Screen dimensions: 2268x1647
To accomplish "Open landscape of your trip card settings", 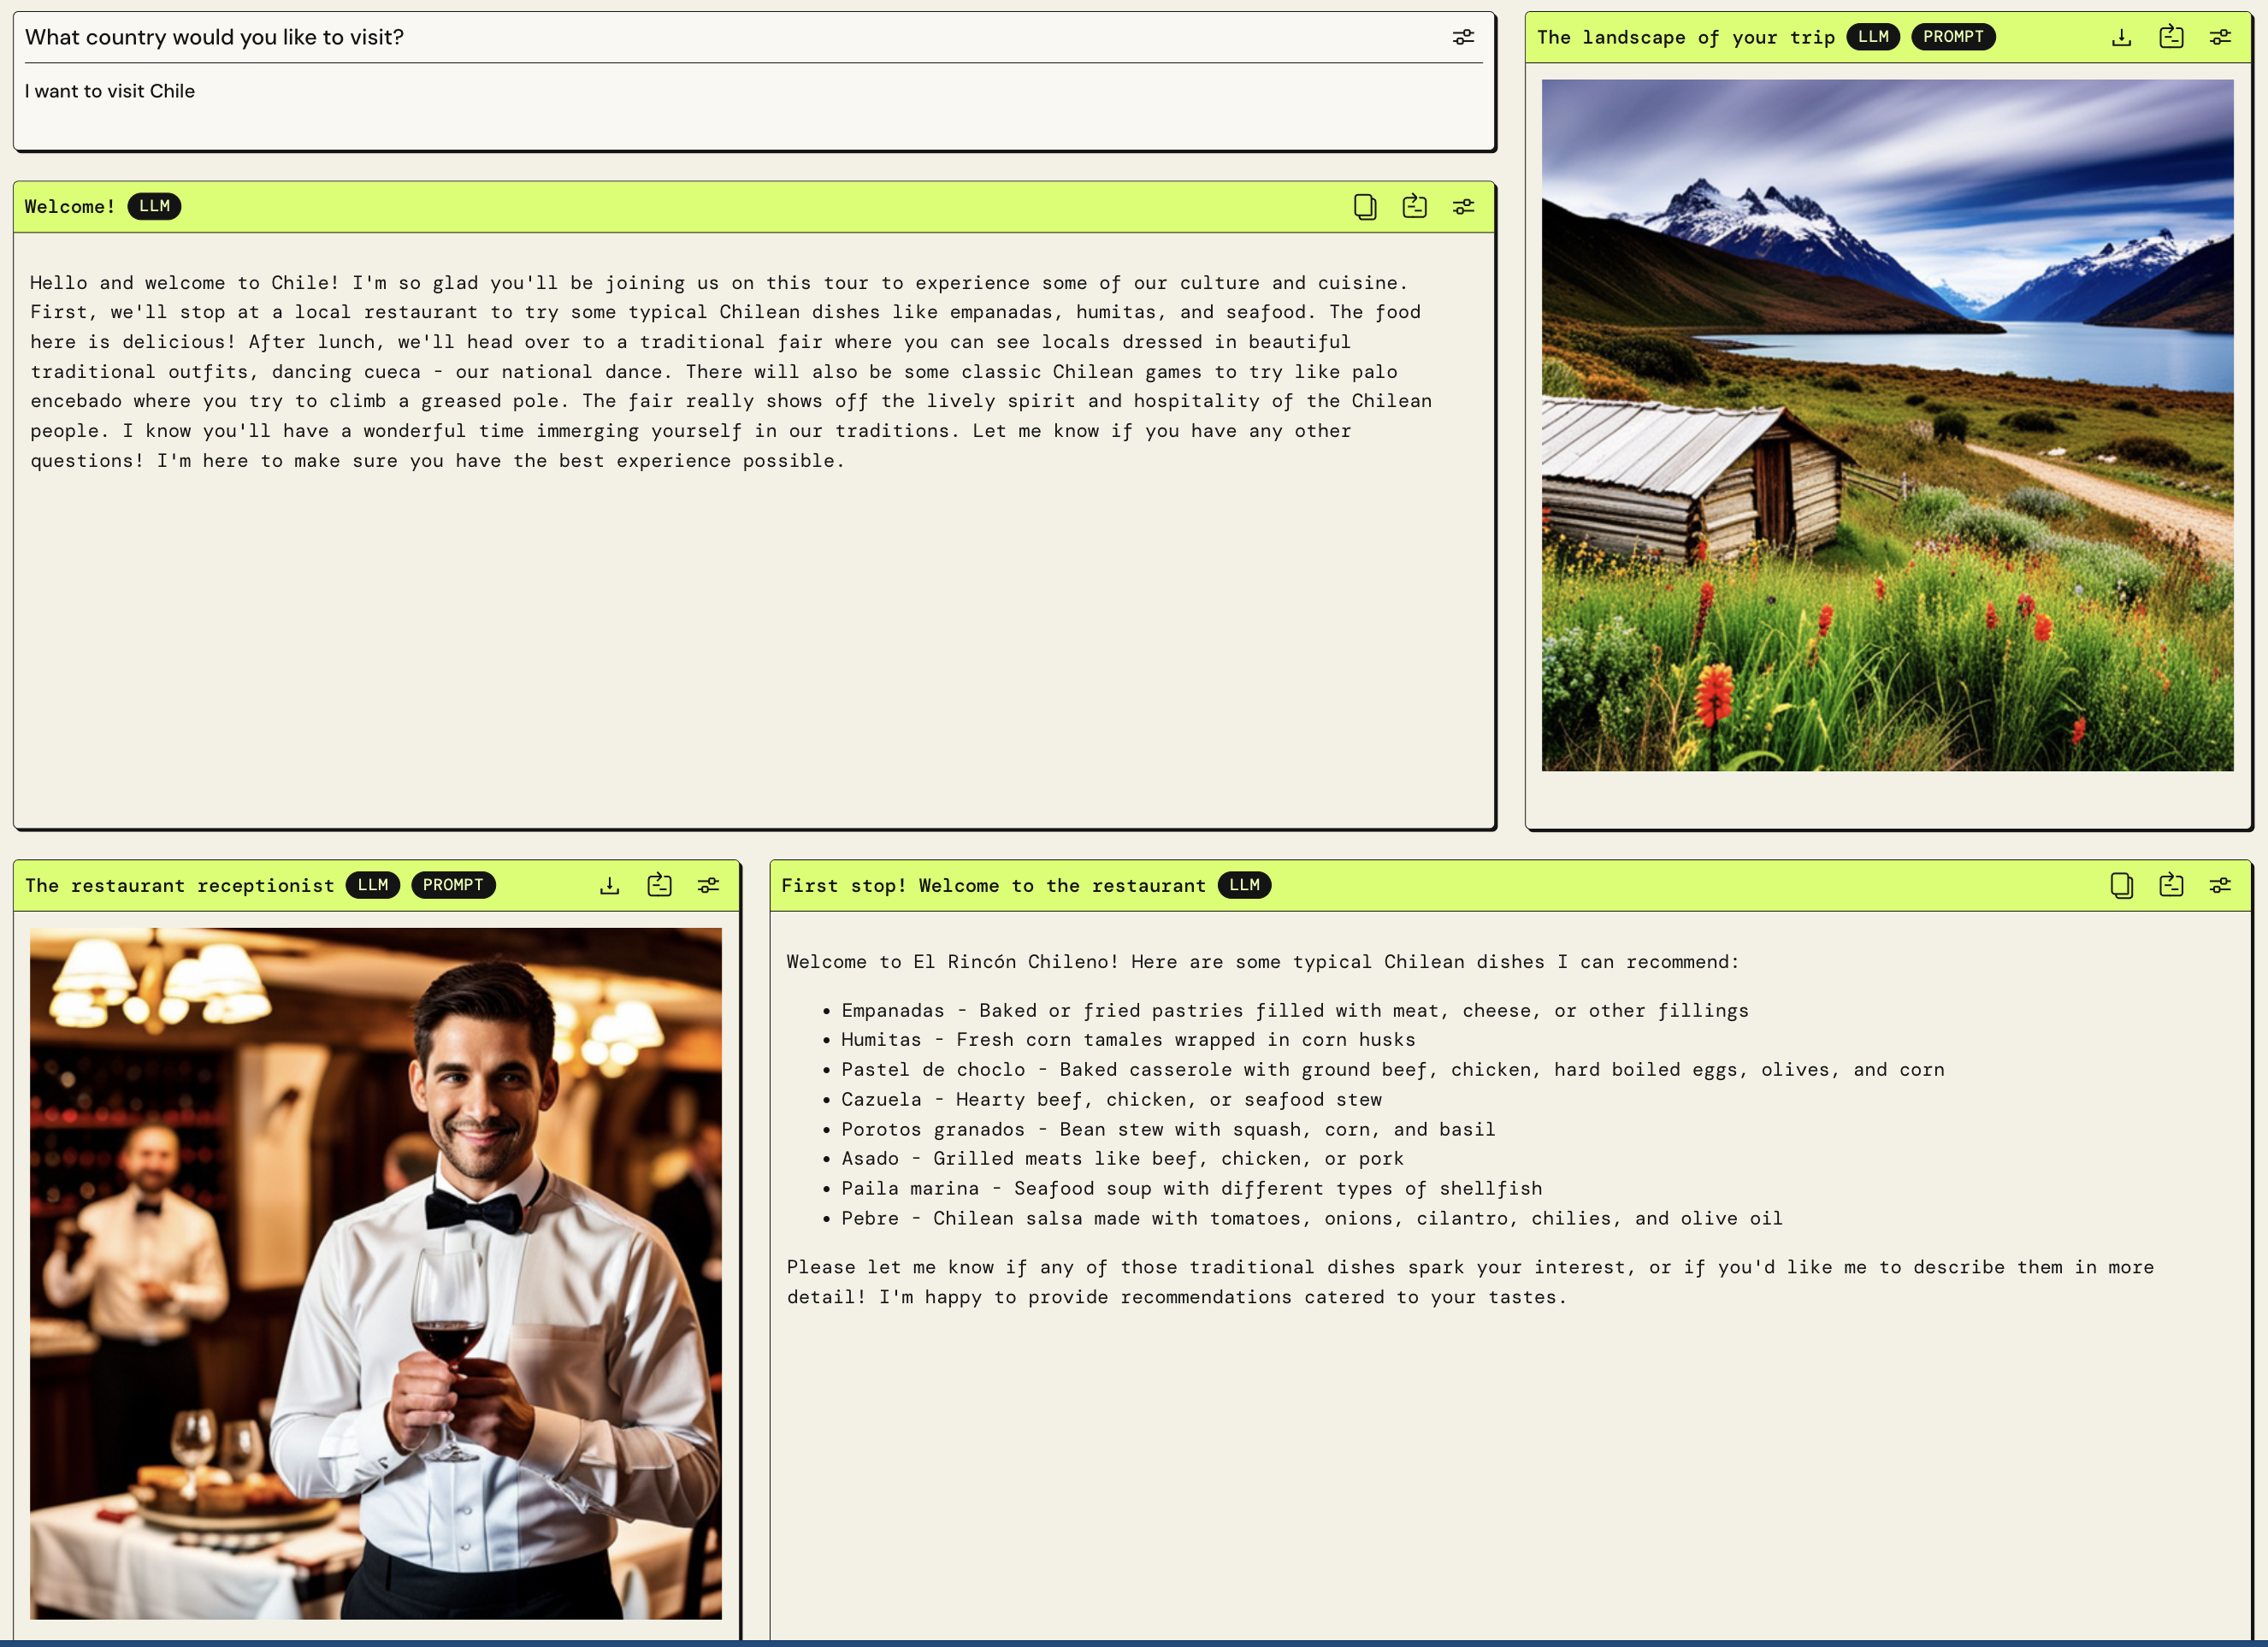I will [2220, 37].
